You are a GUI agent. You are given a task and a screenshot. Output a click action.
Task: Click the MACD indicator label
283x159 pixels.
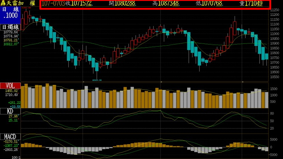tap(10, 137)
